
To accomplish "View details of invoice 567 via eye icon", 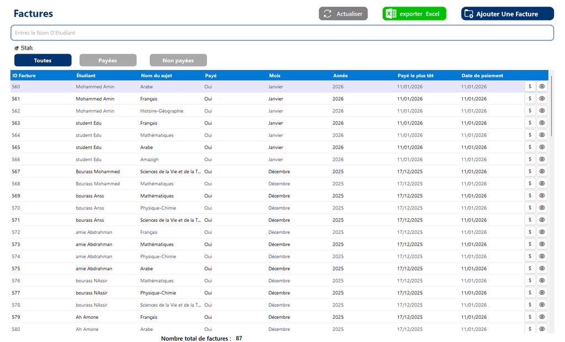I will [x=542, y=172].
